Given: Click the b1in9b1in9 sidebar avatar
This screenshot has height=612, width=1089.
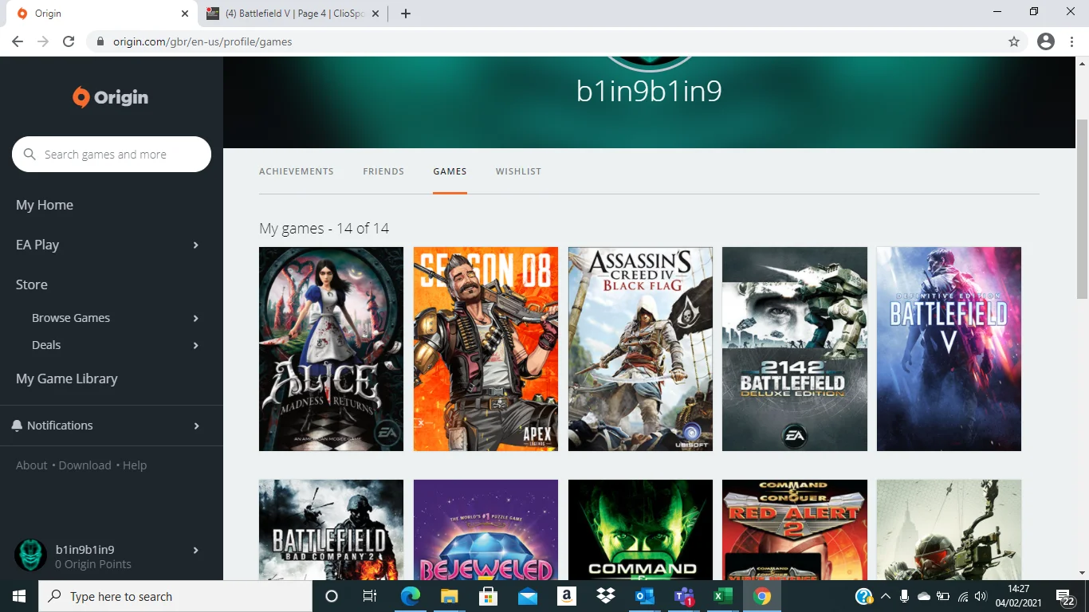Looking at the screenshot, I should [31, 555].
